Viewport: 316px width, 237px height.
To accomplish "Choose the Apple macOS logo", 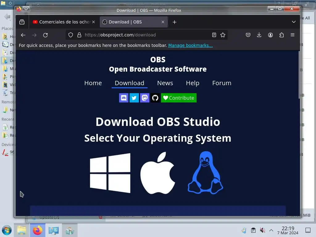I will coord(158,173).
